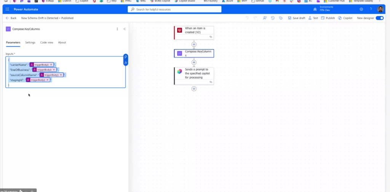Click the Publish button
Screen dimensions: 390x192
(328, 18)
